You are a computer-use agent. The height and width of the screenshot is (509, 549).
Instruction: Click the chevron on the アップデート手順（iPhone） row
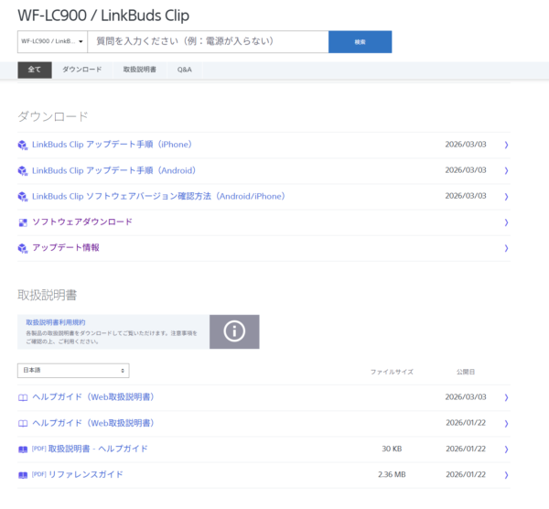coord(506,145)
